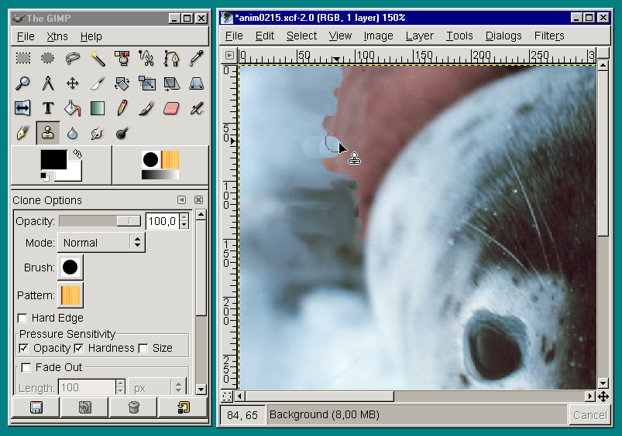This screenshot has width=622, height=436.
Task: Select the Perspective tool
Action: point(196,83)
